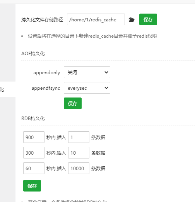195x202 pixels.
Task: Open the appendonly dropdown
Action: [87, 72]
